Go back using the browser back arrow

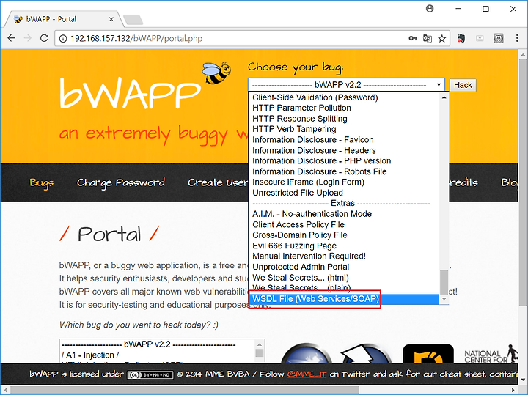click(x=12, y=38)
